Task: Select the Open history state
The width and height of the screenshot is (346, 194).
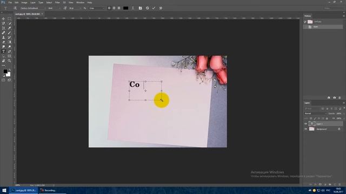Action: click(x=323, y=27)
